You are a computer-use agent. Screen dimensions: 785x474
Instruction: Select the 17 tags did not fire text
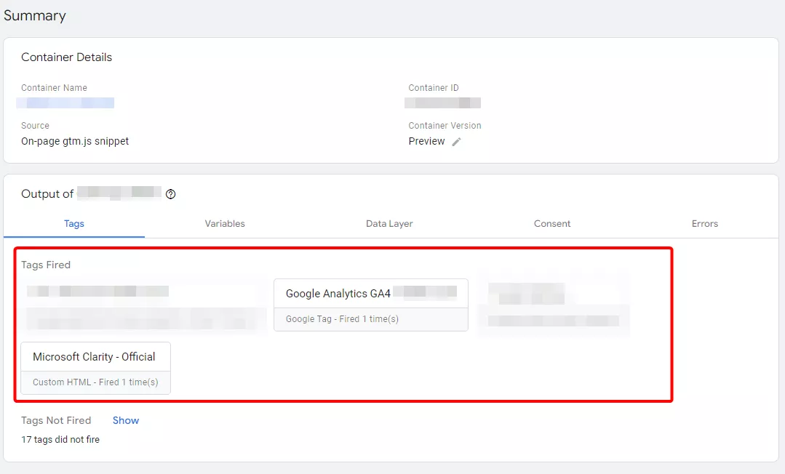[60, 439]
